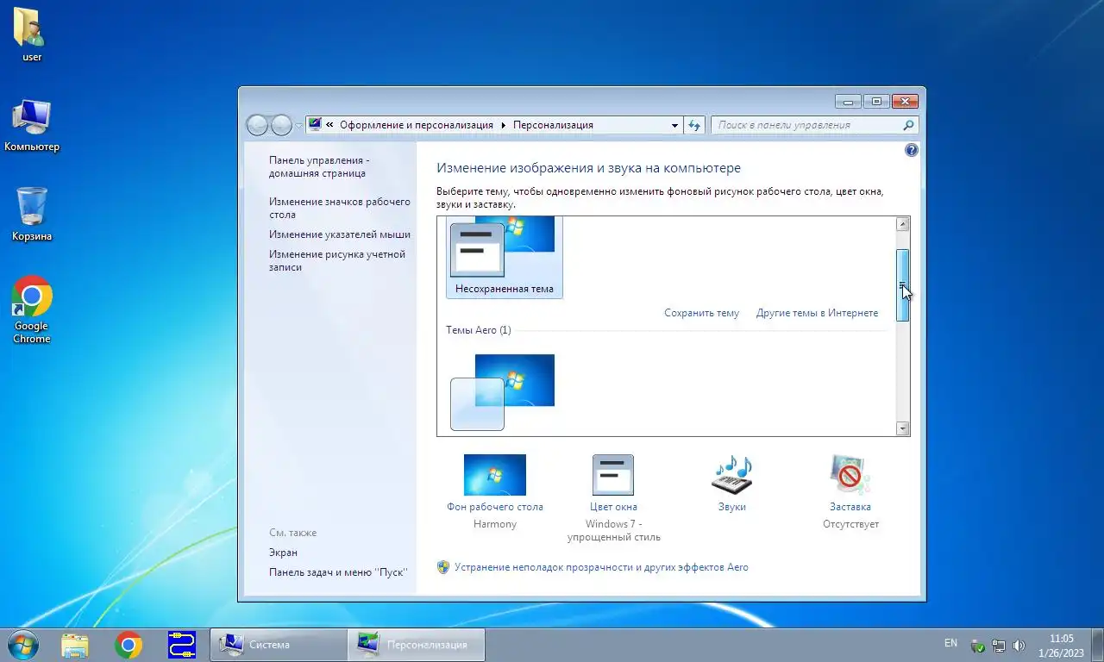Click the network tray icon
Image resolution: width=1104 pixels, height=662 pixels.
(x=999, y=645)
